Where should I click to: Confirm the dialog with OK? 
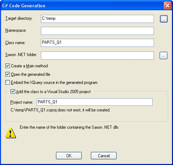coord(69,156)
